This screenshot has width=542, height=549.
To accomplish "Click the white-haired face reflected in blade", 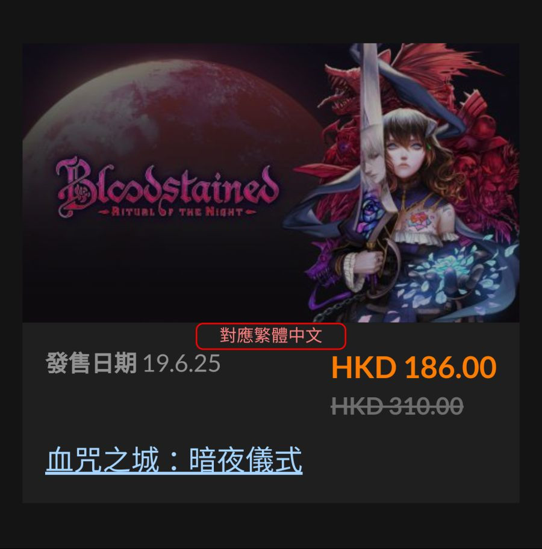I will (x=372, y=161).
